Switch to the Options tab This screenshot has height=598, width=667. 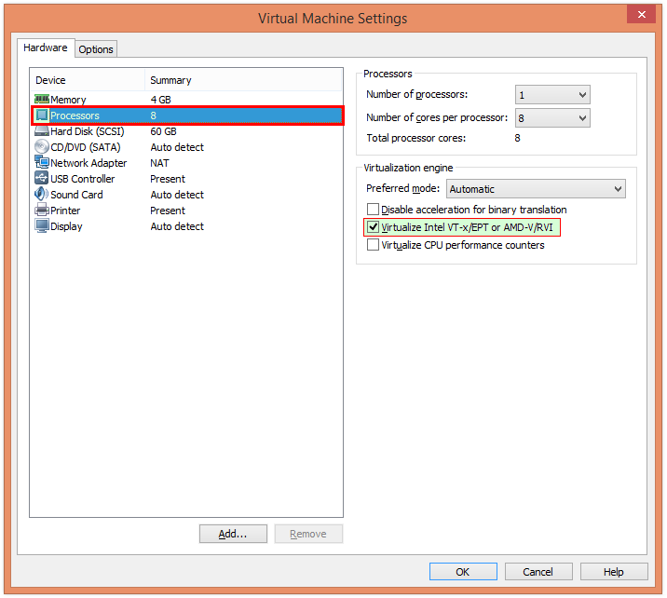click(x=96, y=49)
